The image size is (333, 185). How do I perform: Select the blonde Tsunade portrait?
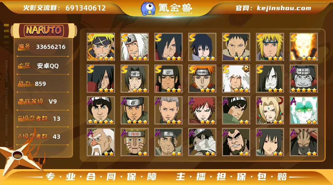coord(270,110)
